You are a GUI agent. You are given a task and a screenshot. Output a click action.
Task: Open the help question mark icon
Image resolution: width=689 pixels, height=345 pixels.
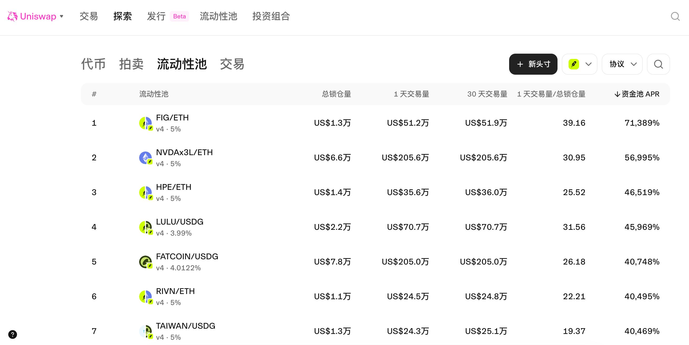tap(13, 334)
